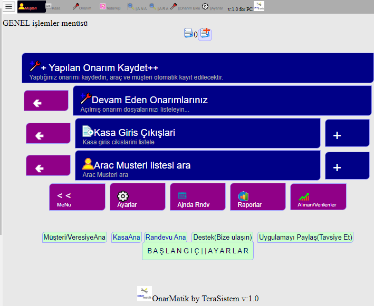
Task: Open the Ayarlar gear tile
Action: (138, 197)
